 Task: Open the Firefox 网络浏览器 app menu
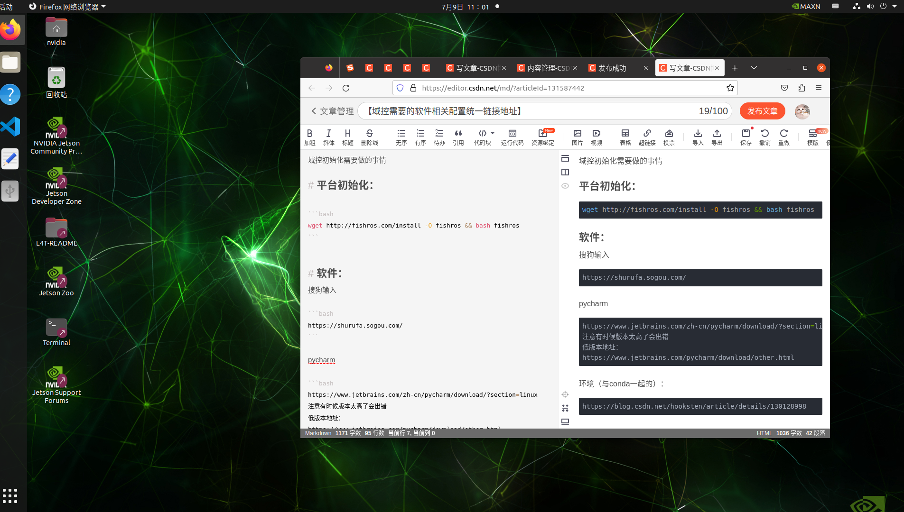tap(67, 7)
